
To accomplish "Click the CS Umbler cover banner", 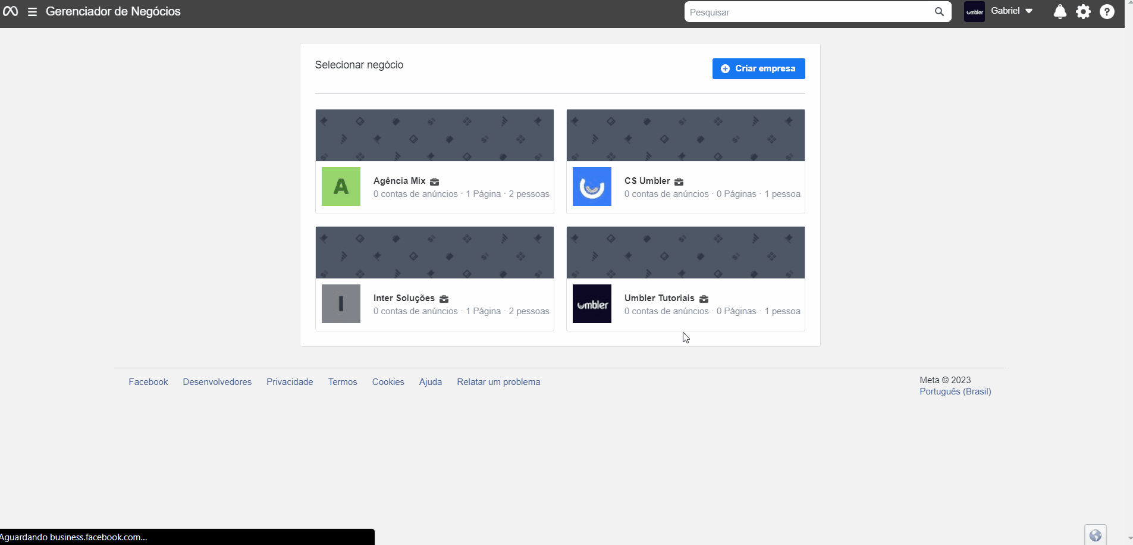I will [x=686, y=135].
